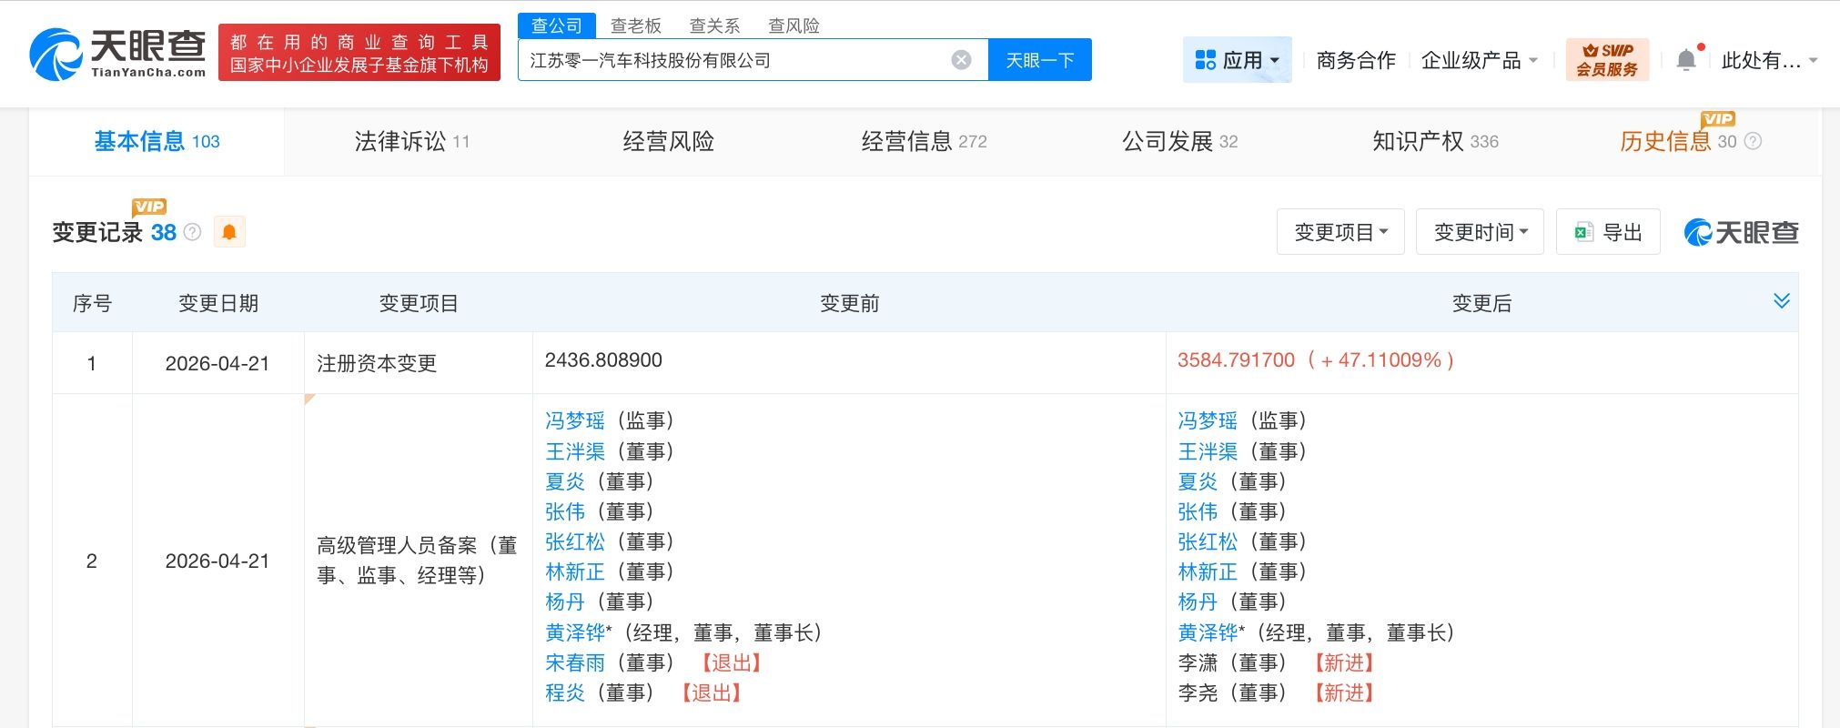Click the 天眼一下 search button
The image size is (1840, 728).
(1040, 60)
